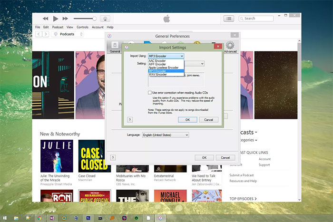
Task: Click the Play button in iTunes
Action: coord(56,19)
